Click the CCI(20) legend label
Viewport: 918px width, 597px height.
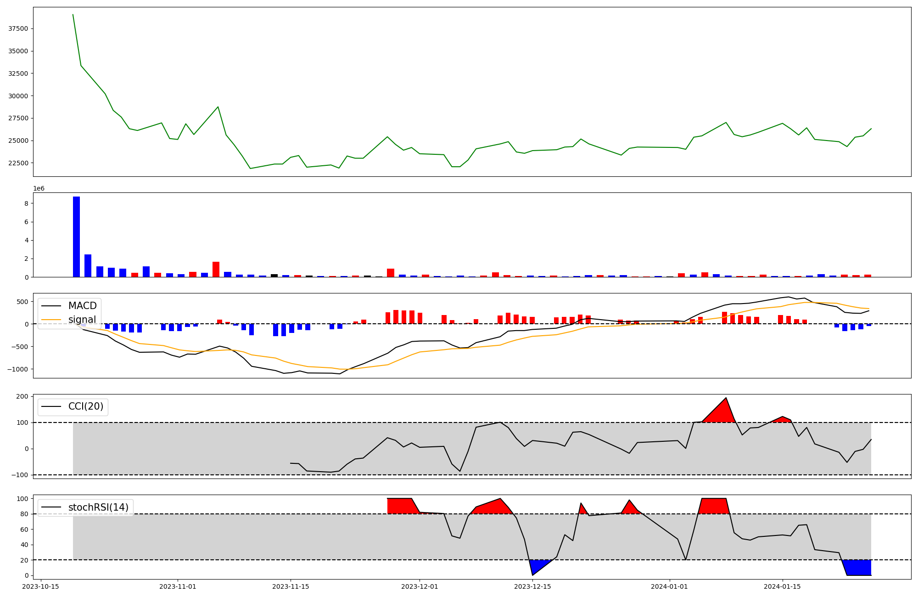[x=85, y=406]
